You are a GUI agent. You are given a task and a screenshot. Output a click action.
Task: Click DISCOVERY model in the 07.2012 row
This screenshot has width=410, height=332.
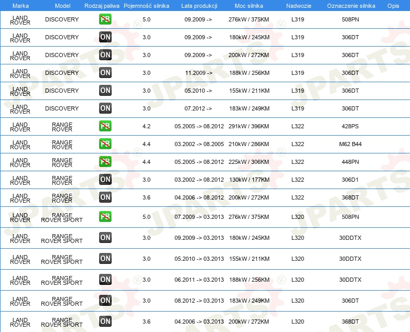(62, 108)
